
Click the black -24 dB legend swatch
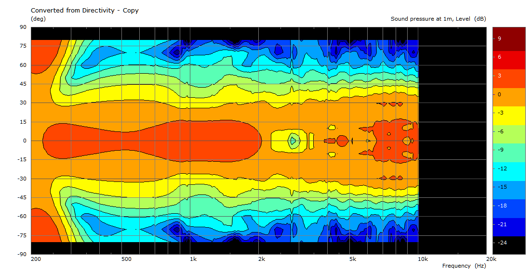[x=509, y=245]
